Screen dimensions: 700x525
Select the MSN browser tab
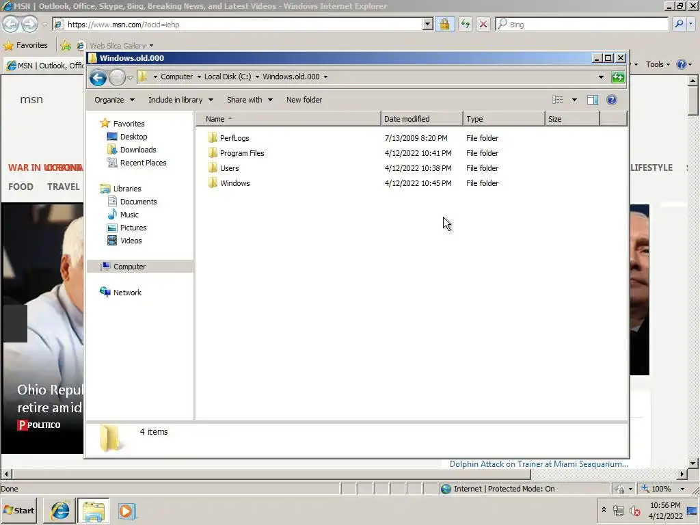44,66
